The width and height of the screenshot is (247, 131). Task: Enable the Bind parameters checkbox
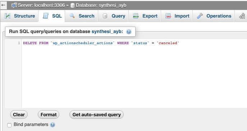[9, 125]
